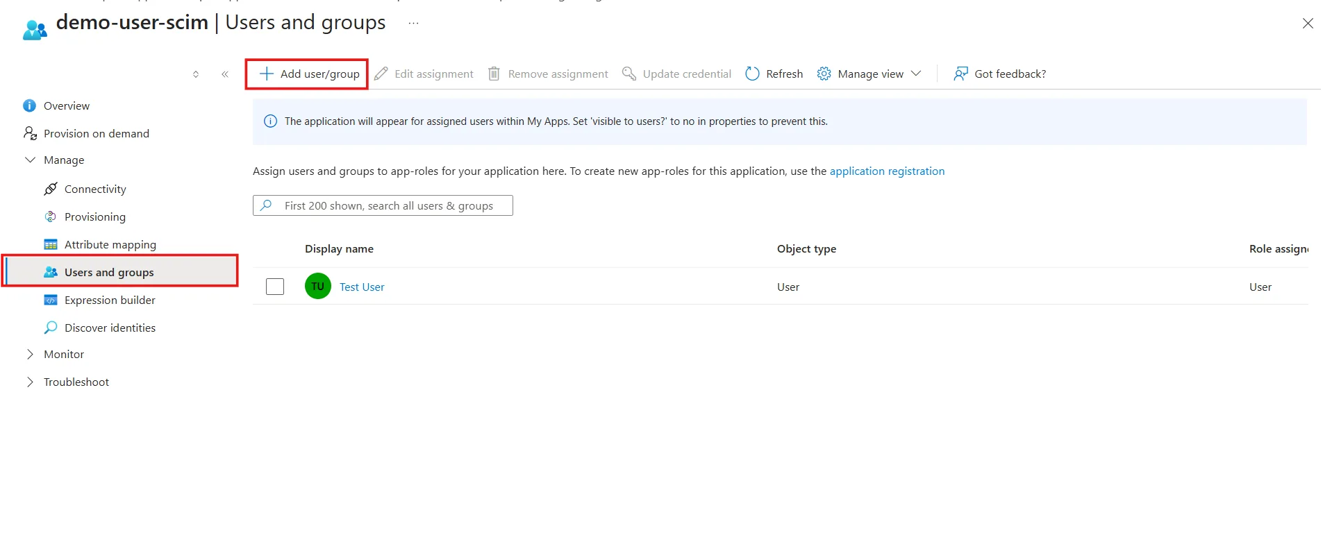Collapse the sidebar with double-chevron icon

point(225,74)
